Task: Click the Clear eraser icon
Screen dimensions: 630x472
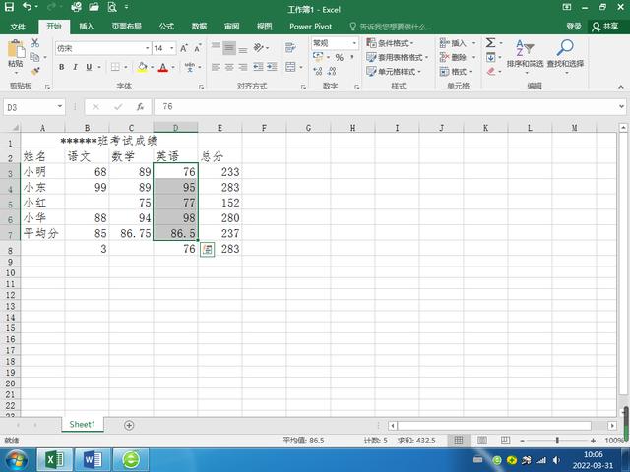Action: pyautogui.click(x=490, y=72)
